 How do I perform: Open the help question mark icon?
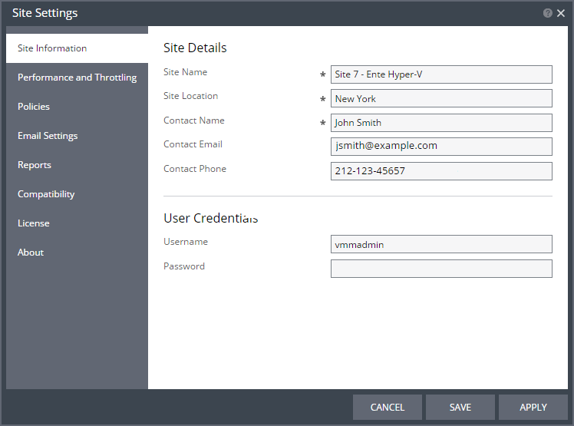tap(548, 13)
